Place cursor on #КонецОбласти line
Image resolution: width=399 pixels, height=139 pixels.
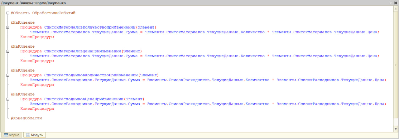point(26,118)
